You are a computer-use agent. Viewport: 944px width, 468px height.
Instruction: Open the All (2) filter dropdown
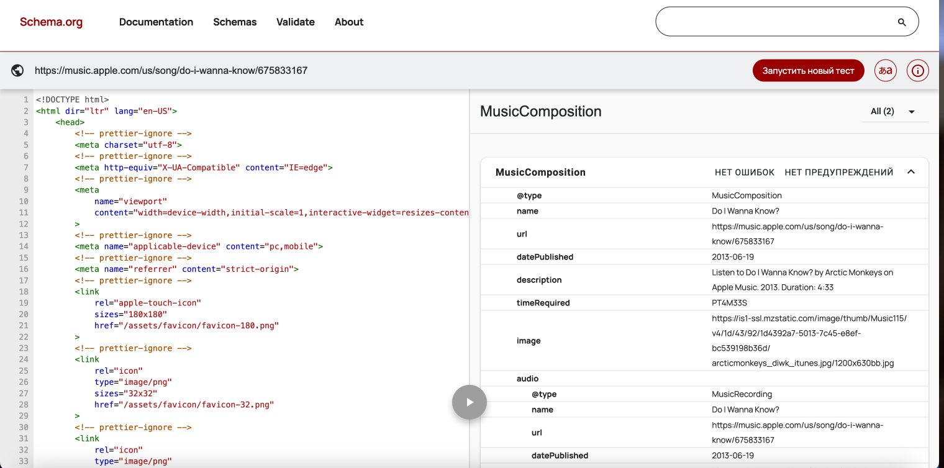point(894,112)
